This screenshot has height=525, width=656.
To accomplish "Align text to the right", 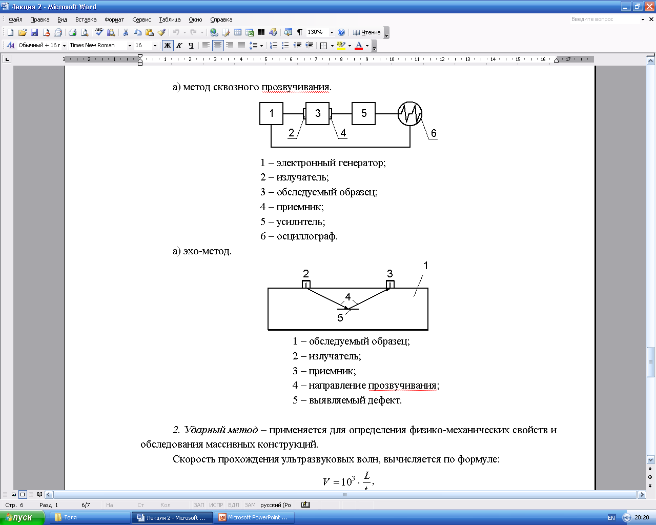I will point(230,46).
